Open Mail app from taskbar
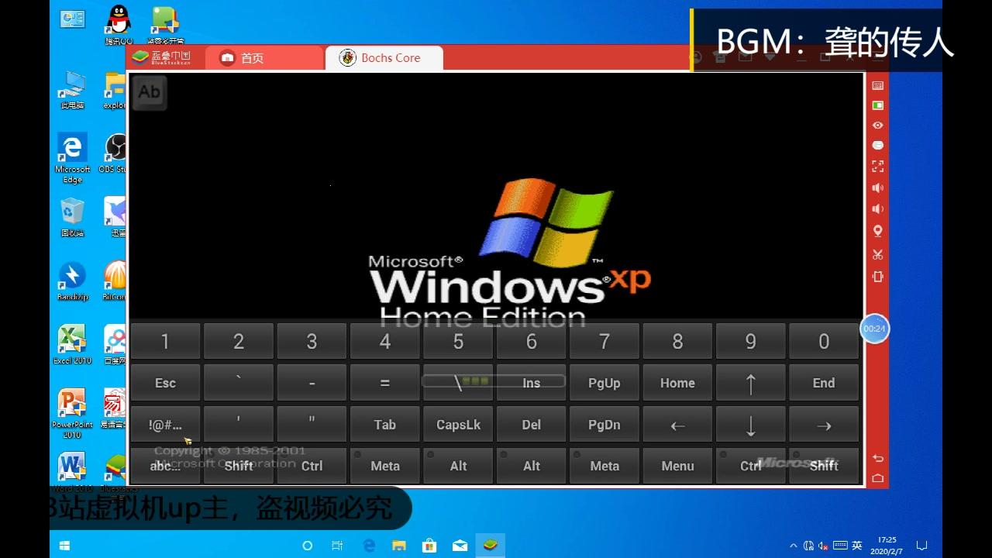The image size is (992, 558). tap(460, 546)
